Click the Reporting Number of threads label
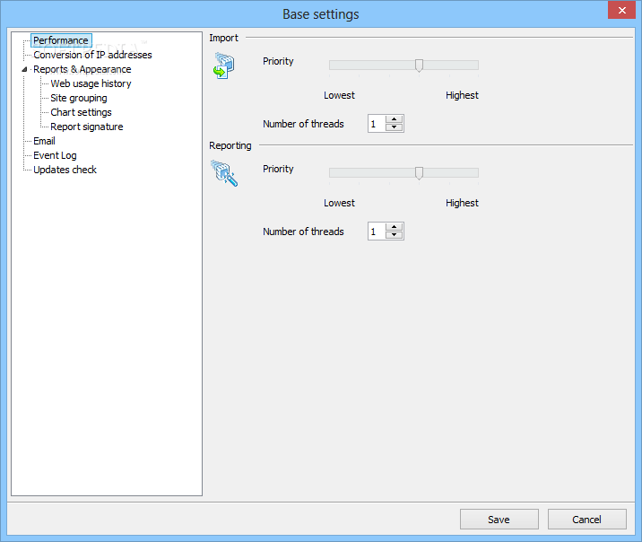 pyautogui.click(x=303, y=232)
